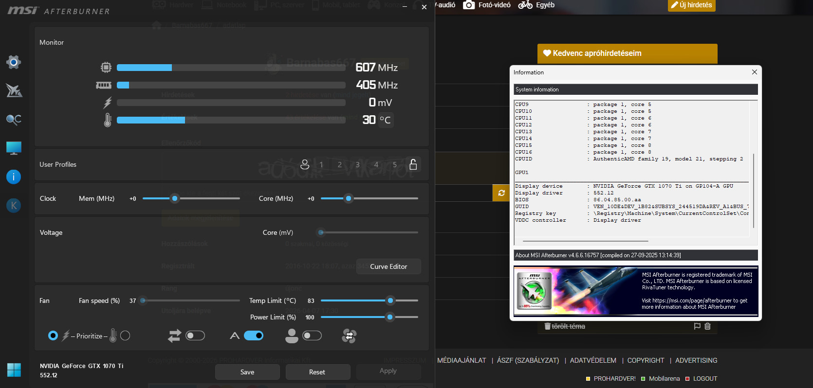Screen dimensions: 813x388
Task: Click the Information dialog vertical scrollbar
Action: (x=754, y=191)
